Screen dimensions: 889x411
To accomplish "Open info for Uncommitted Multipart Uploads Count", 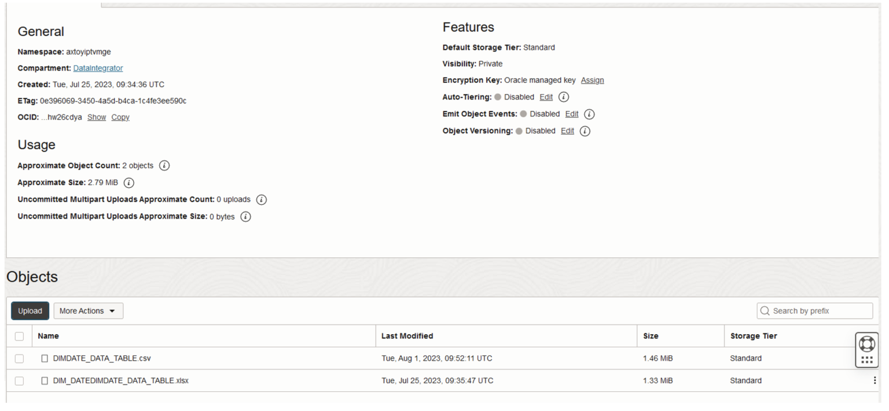I will pos(261,199).
